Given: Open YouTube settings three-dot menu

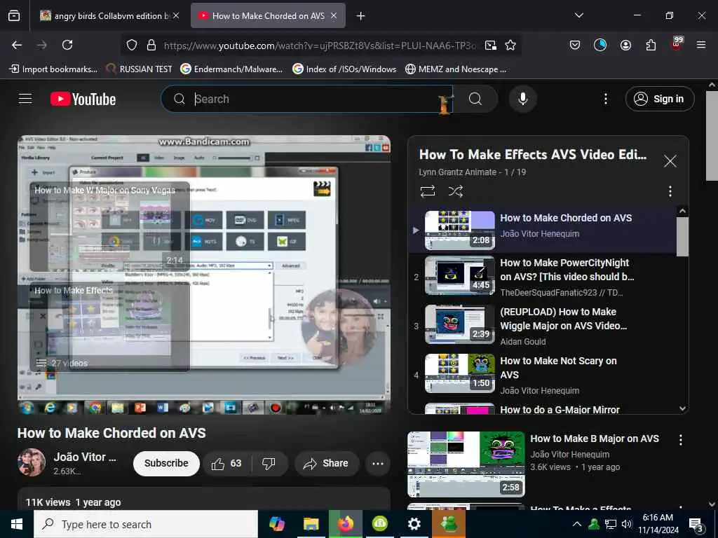Looking at the screenshot, I should click(x=605, y=99).
